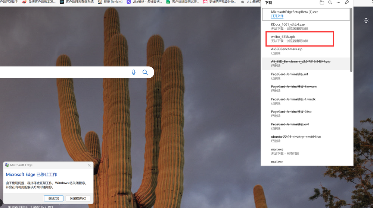
Task: Open 登录 [Jenkins] bookmark
Action: [x=110, y=1]
